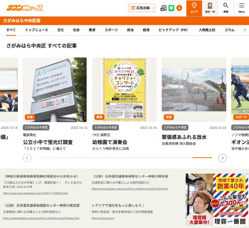The height and width of the screenshot is (228, 249).
Task: Open headline 幼稚園で演奏会
Action: click(110, 142)
